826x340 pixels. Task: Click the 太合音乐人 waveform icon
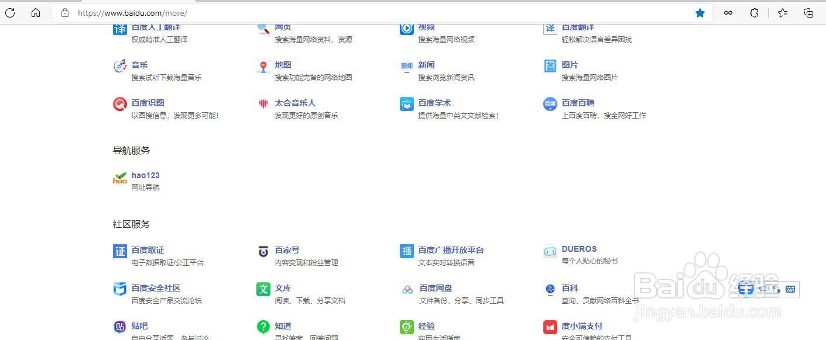[x=263, y=104]
